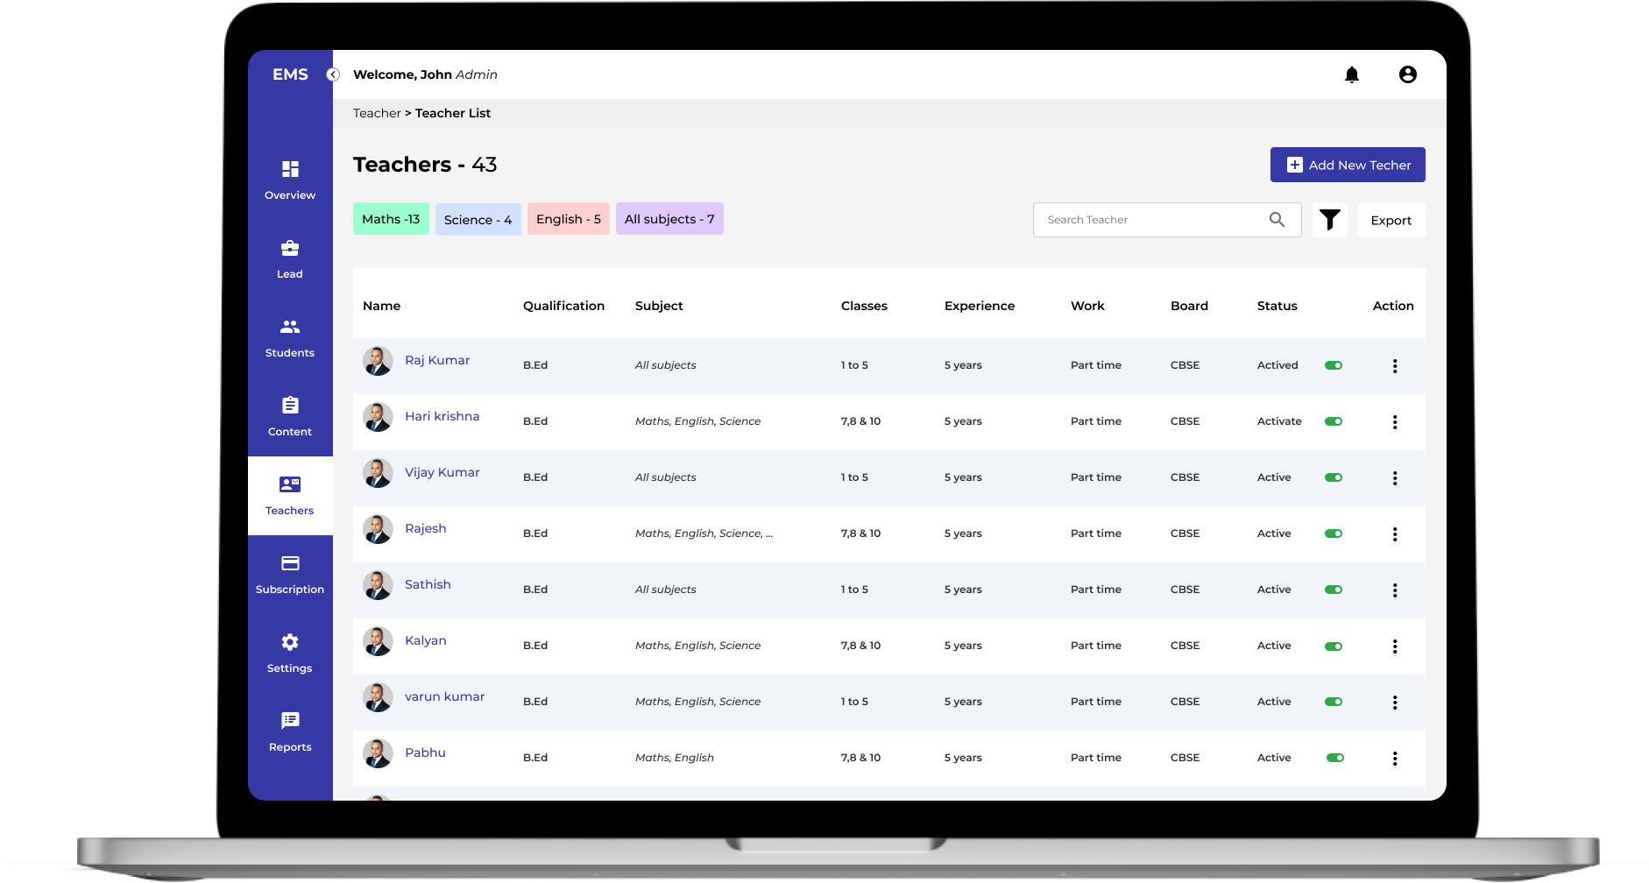Click Raj Kumar's profile photo
Viewport: 1649px width, 883px height.
click(378, 361)
